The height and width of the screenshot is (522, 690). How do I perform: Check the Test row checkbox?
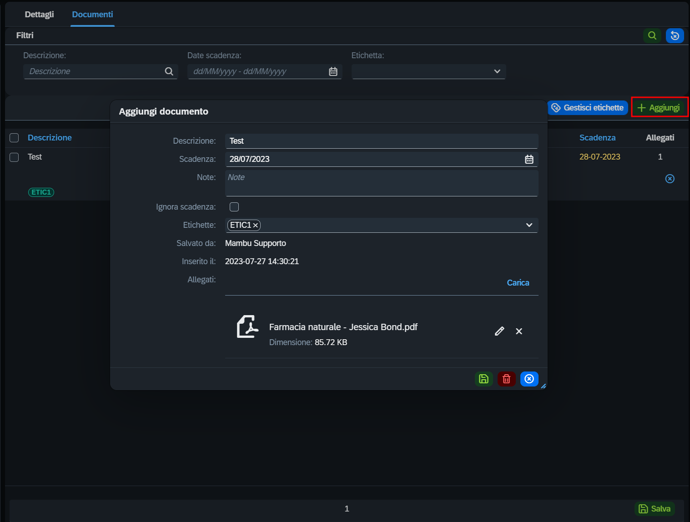point(14,157)
